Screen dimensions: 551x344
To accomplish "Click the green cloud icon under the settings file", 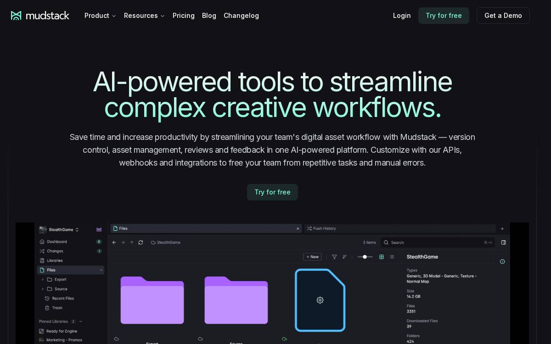I will pyautogui.click(x=284, y=339).
